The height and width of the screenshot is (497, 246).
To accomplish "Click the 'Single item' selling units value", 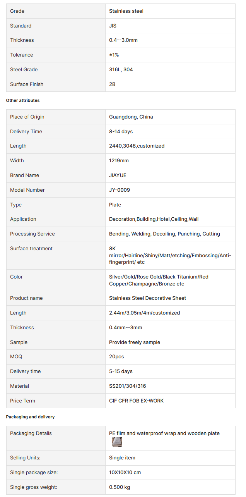I will tap(122, 458).
